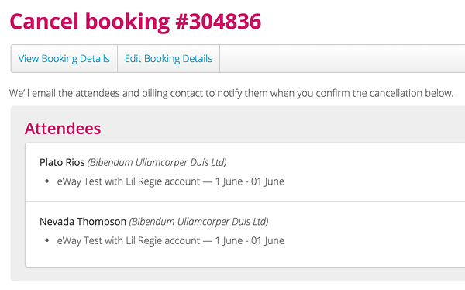This screenshot has width=465, height=290.
Task: Select the booking number #304836
Action: (x=219, y=22)
